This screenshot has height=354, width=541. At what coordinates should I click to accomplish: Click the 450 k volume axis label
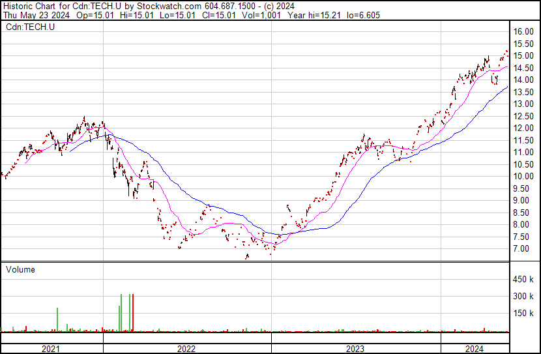click(523, 280)
